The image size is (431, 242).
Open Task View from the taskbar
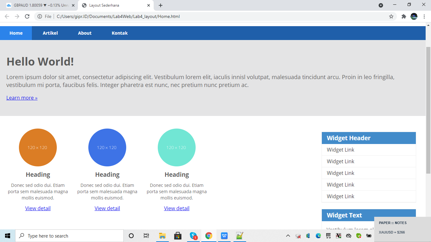146,236
